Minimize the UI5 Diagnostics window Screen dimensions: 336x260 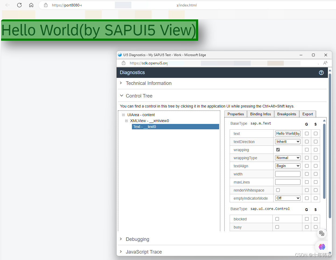[x=301, y=55]
